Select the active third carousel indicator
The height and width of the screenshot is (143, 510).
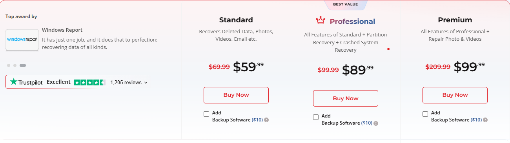point(23,65)
